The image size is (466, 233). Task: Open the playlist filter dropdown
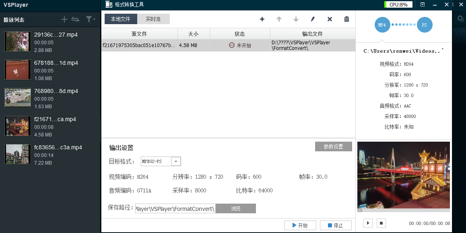click(90, 19)
